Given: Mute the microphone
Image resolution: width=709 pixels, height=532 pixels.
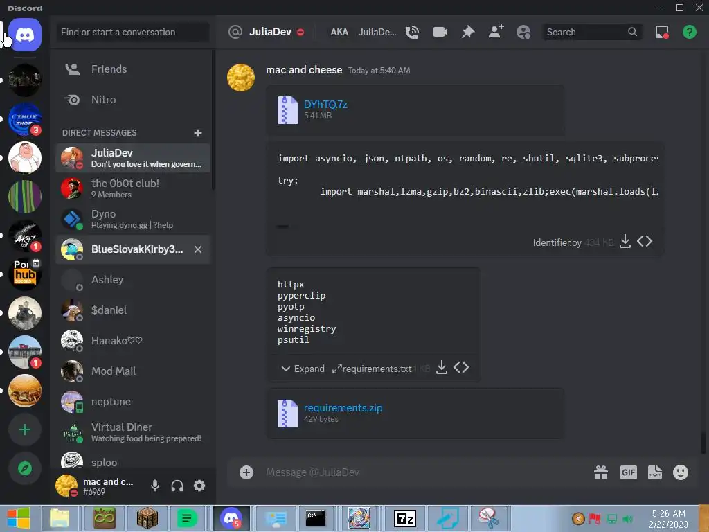Looking at the screenshot, I should [x=155, y=486].
